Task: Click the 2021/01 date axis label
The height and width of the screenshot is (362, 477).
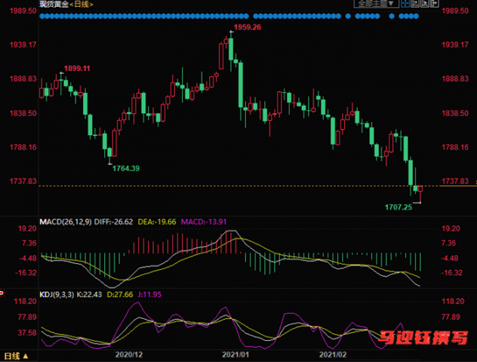Action: 235,354
